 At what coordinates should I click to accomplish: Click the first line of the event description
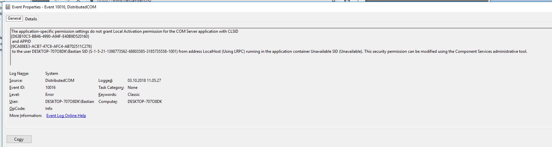point(125,31)
